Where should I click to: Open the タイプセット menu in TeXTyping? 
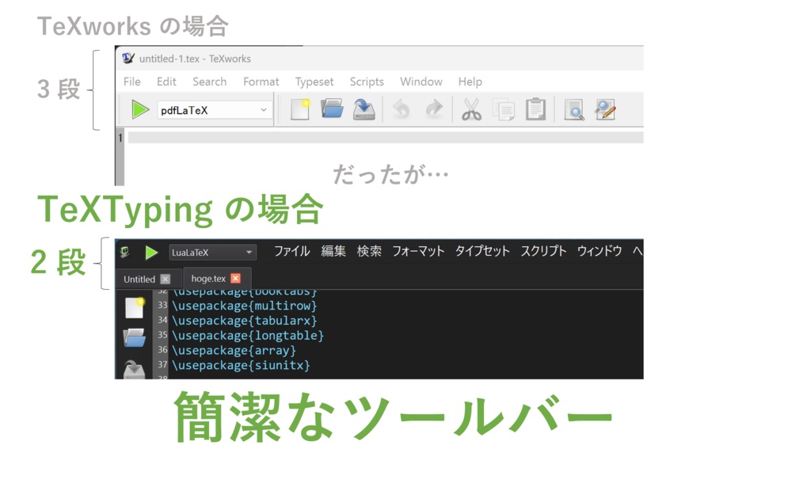coord(482,251)
